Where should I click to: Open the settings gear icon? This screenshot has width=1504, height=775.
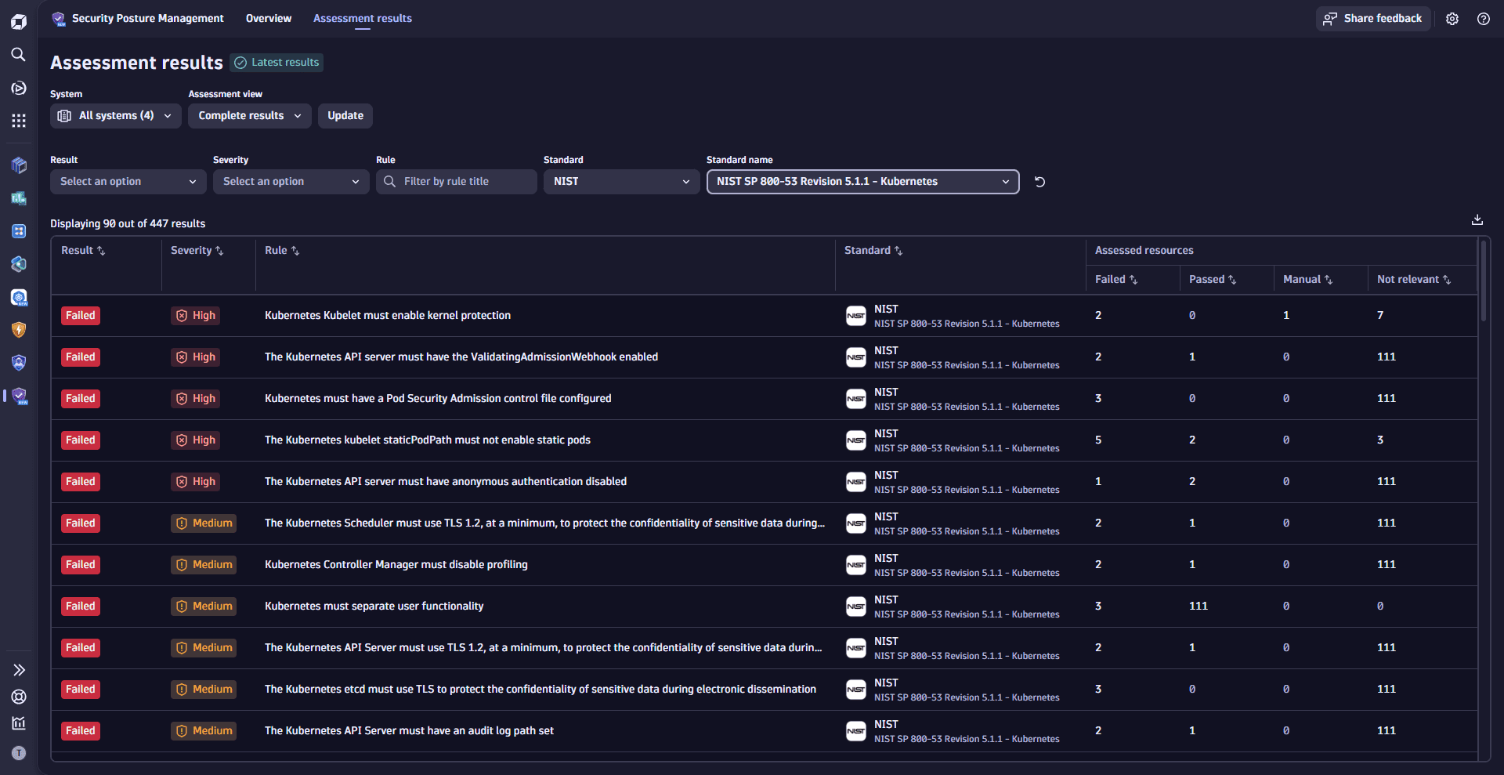(1452, 19)
